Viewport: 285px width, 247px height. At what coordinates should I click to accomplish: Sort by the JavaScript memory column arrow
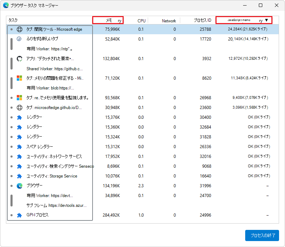266,20
